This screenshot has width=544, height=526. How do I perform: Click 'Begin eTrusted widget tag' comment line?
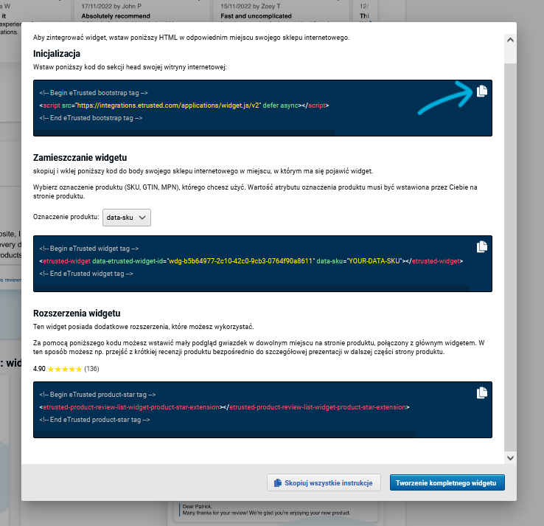pyautogui.click(x=88, y=248)
